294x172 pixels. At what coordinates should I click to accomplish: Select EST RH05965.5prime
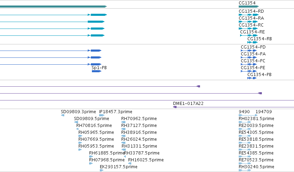96,132
